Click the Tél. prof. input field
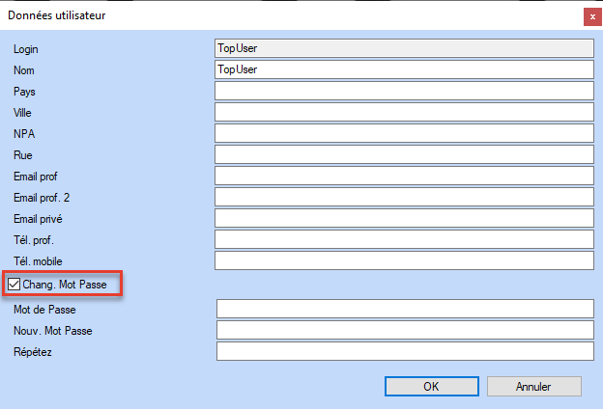This screenshot has width=603, height=409. [403, 239]
